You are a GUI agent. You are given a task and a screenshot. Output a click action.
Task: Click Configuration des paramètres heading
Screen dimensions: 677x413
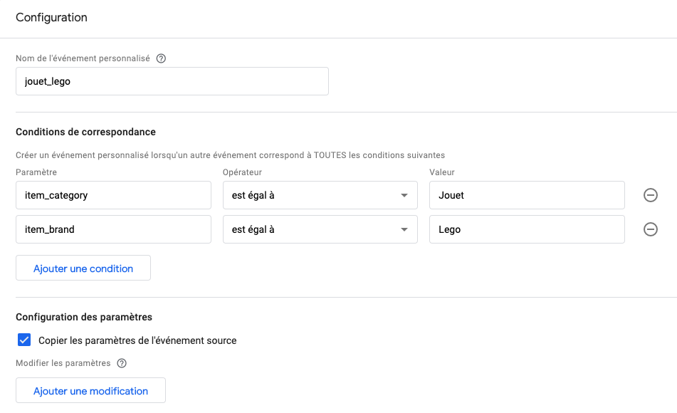[x=84, y=317]
